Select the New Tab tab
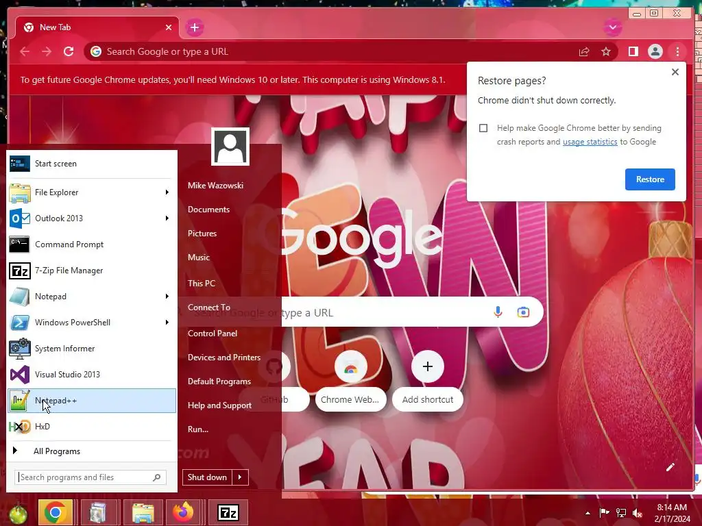Image resolution: width=702 pixels, height=526 pixels. (x=97, y=27)
